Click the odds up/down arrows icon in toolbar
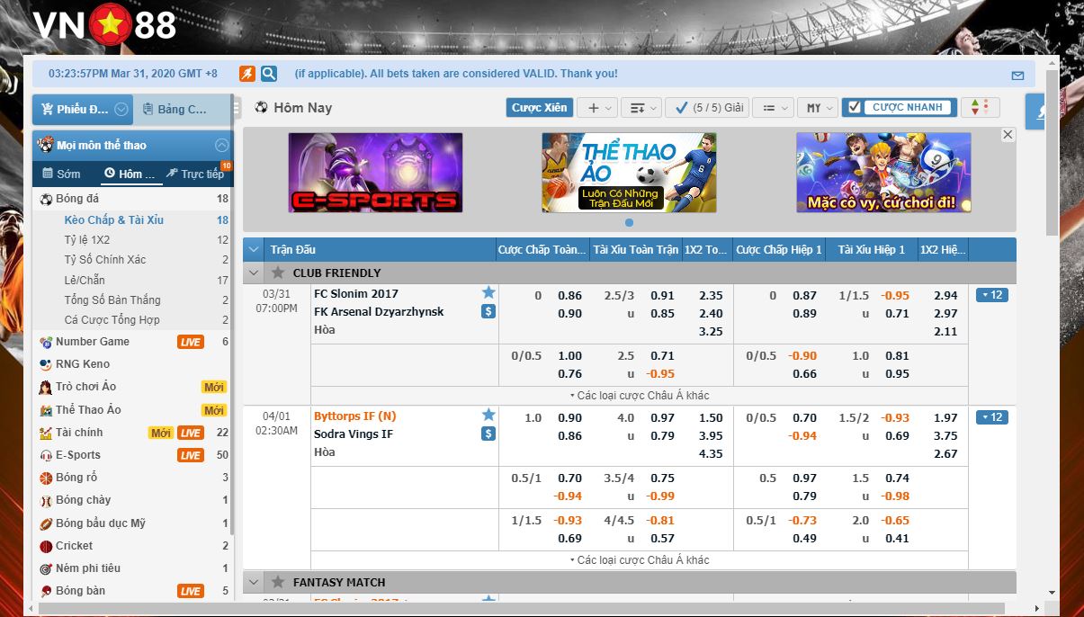Image resolution: width=1084 pixels, height=617 pixels. coord(980,108)
